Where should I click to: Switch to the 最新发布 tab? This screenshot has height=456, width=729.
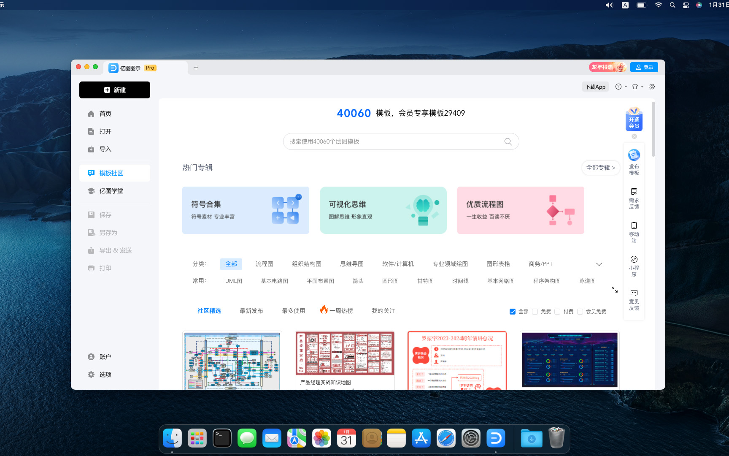251,310
